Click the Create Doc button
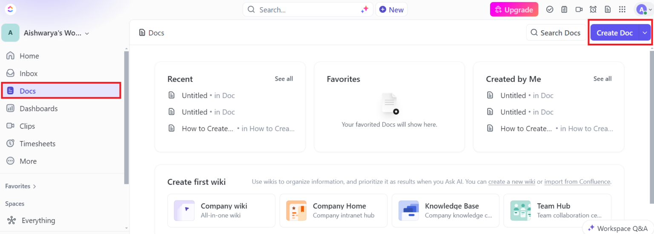Image resolution: width=654 pixels, height=234 pixels. 614,33
